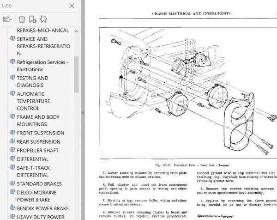
Task: Click the CHASSIS ELECTRICAL AND INSTRUMENTS page header
Action: point(191,13)
